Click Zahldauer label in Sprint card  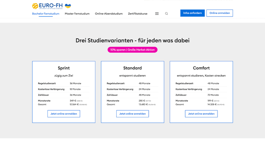point(43,95)
